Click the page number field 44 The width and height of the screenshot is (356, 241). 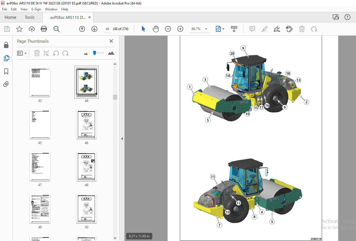pyautogui.click(x=107, y=29)
